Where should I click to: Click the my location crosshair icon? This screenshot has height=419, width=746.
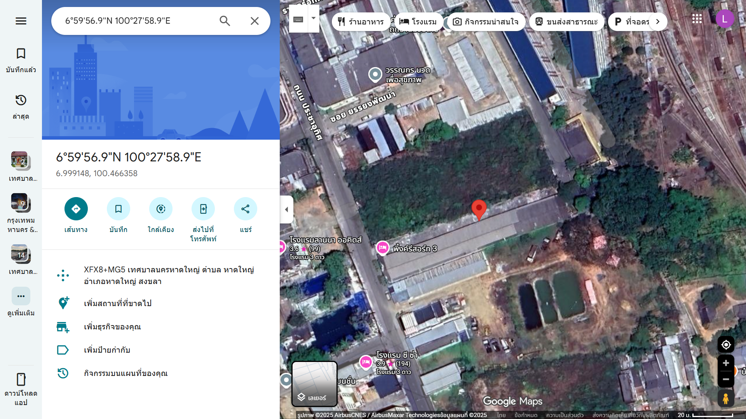(726, 344)
